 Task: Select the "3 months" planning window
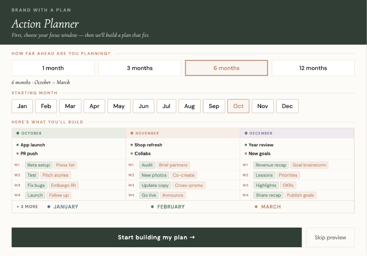pos(140,68)
